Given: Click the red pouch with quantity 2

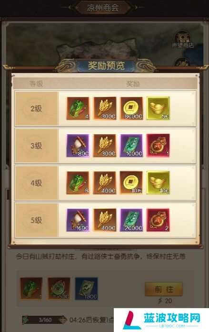Looking at the screenshot, I should pyautogui.click(x=158, y=220).
